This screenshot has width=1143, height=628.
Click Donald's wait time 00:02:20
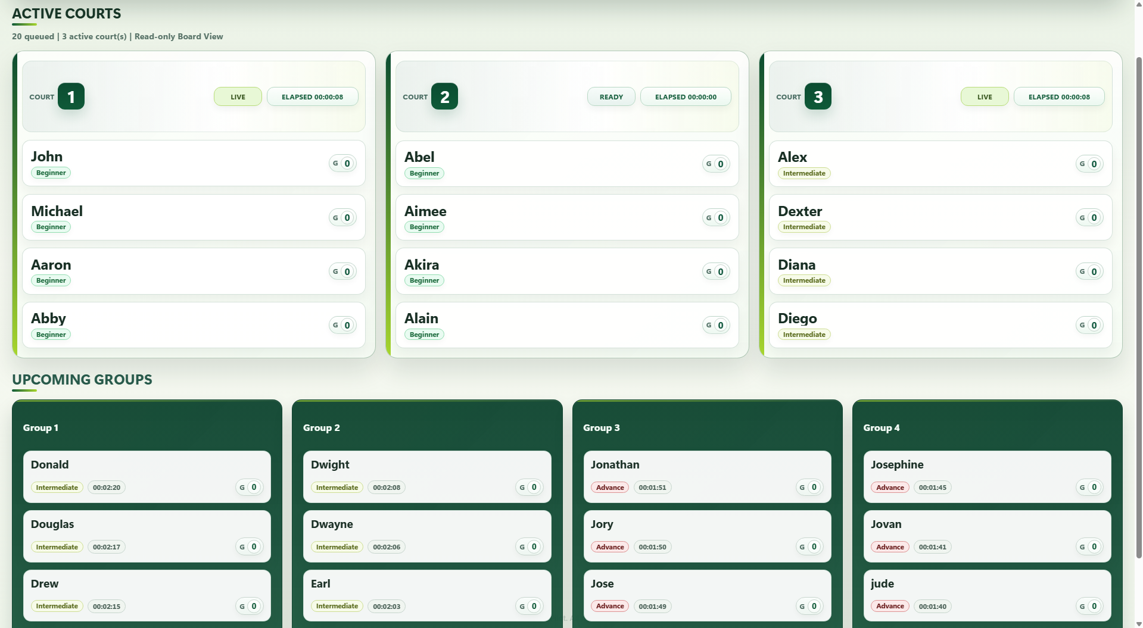point(107,488)
